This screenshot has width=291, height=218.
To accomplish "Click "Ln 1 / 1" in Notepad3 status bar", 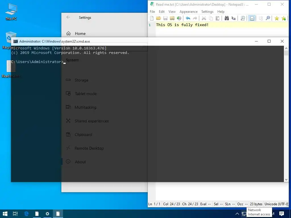I will click(x=154, y=204).
